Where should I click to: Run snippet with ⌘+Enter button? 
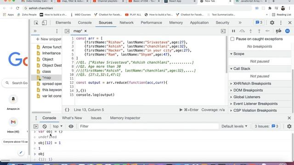point(189,110)
